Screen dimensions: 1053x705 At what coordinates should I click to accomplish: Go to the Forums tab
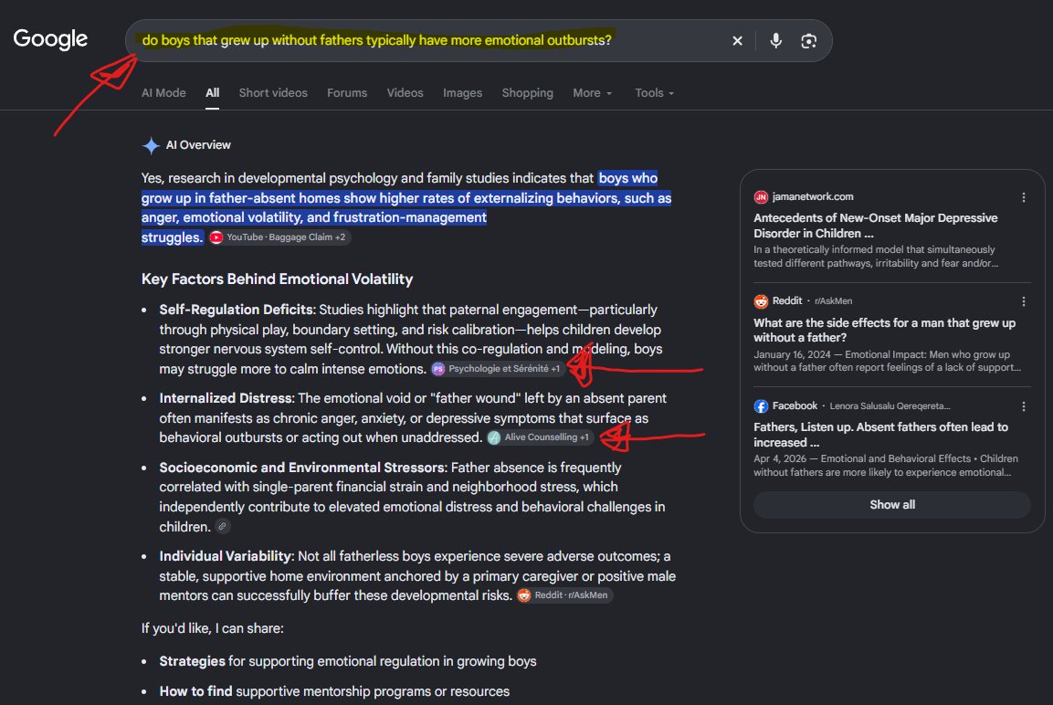pos(347,92)
